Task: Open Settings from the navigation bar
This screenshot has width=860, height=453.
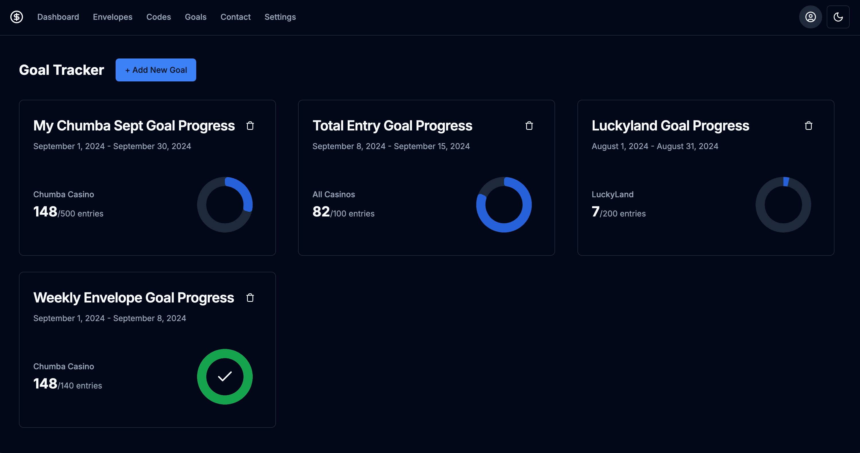Action: [280, 16]
